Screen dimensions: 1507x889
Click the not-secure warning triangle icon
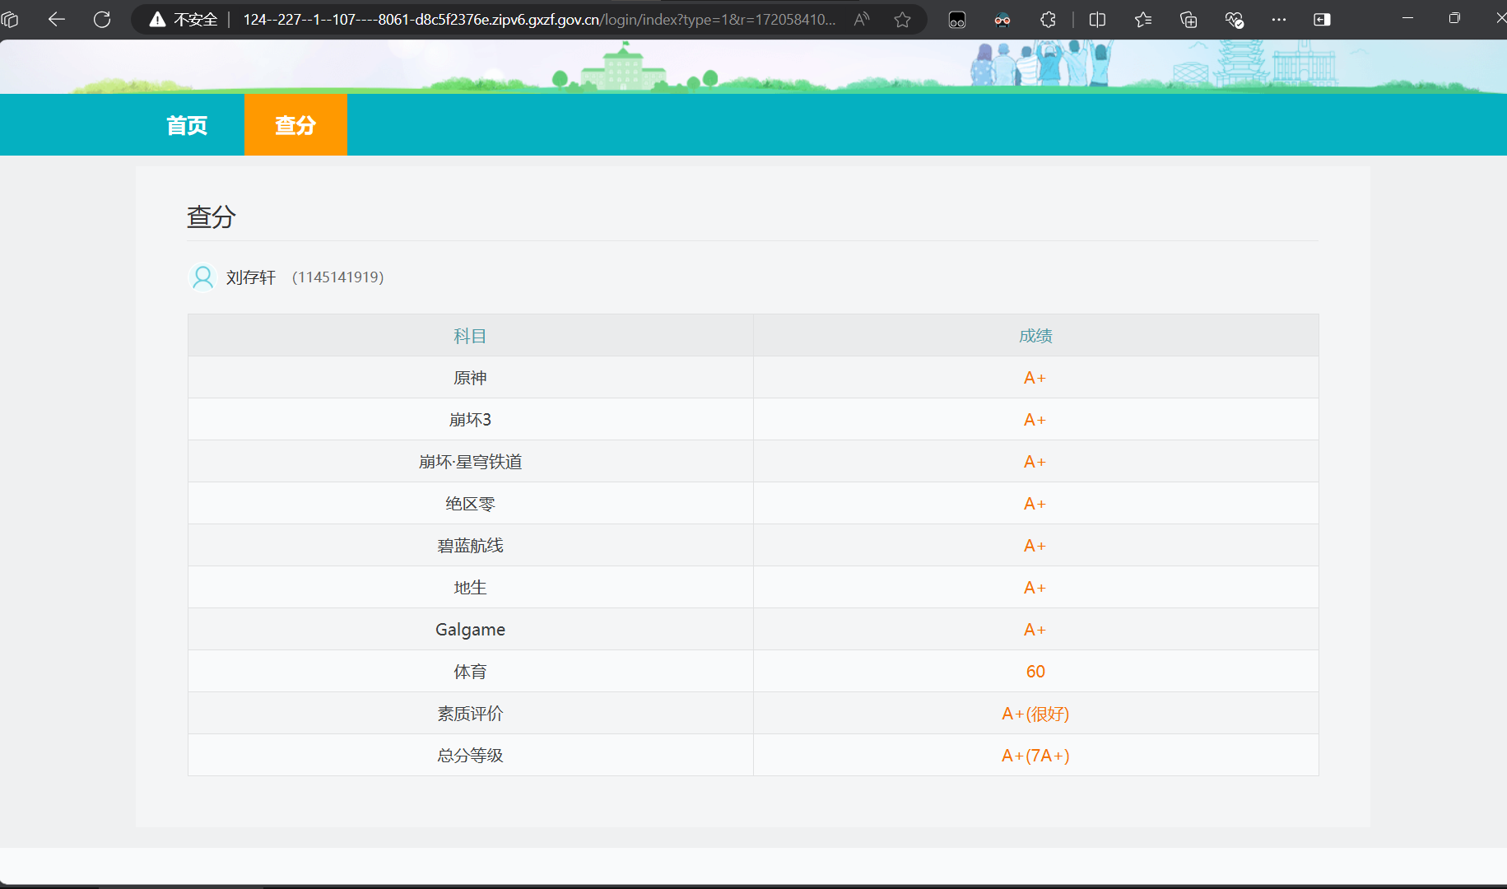(x=157, y=19)
